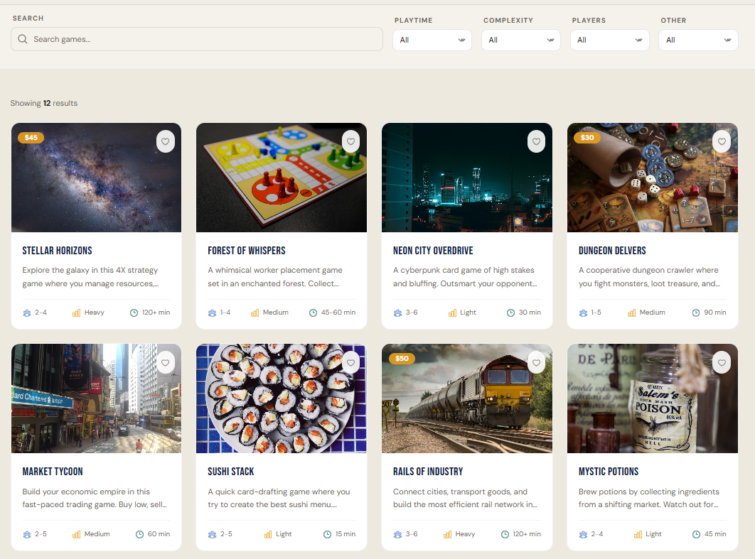Click heart icon on Market Tycoon card
755x559 pixels.
tap(166, 363)
